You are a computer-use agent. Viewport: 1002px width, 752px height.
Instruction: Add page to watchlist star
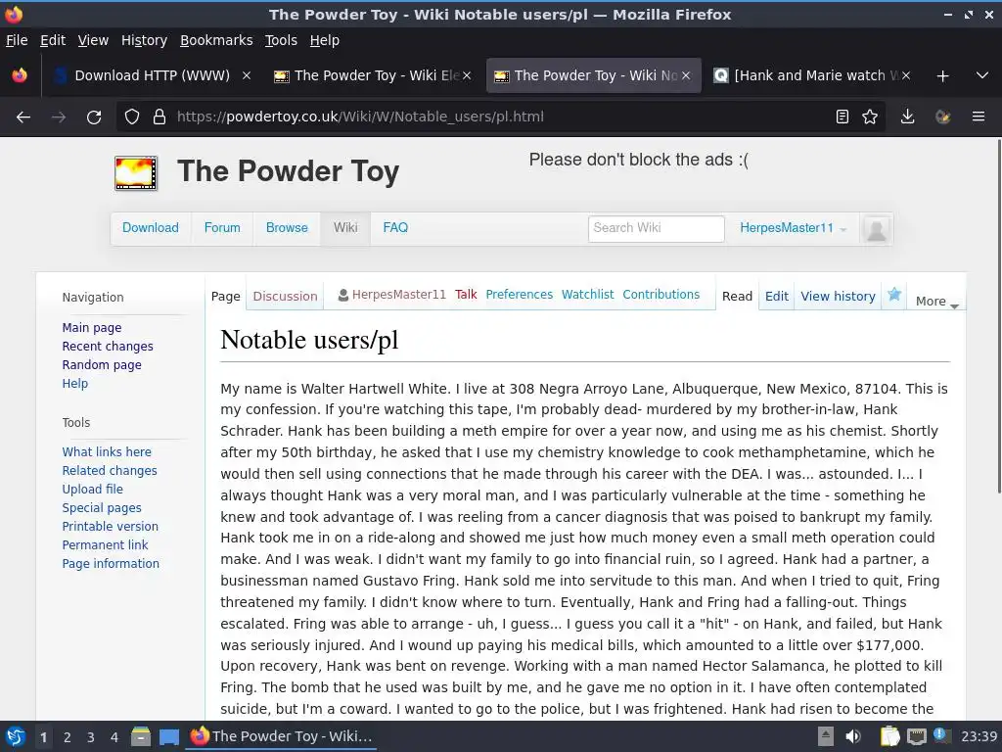click(x=894, y=295)
